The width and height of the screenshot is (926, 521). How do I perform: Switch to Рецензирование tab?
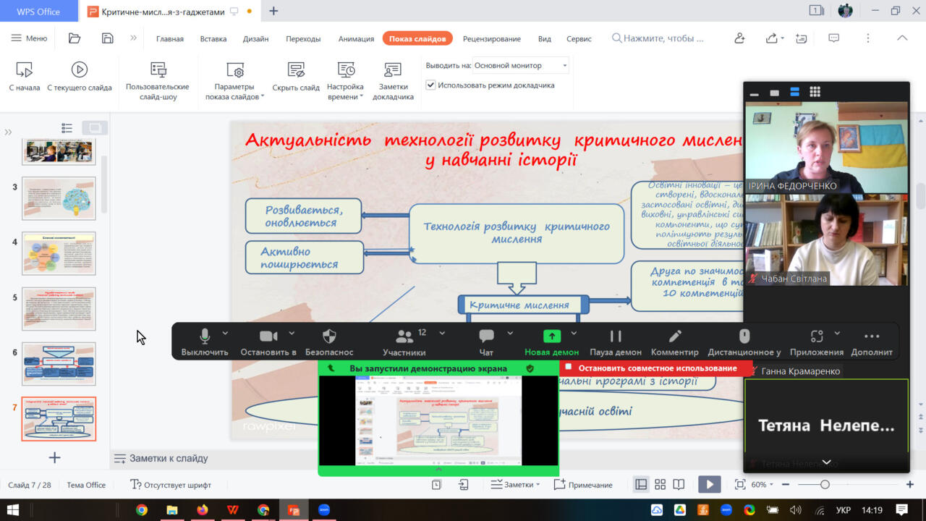[492, 38]
